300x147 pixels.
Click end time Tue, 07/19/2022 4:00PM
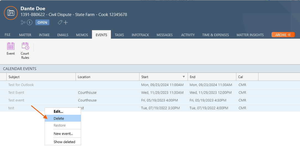[x=209, y=108]
